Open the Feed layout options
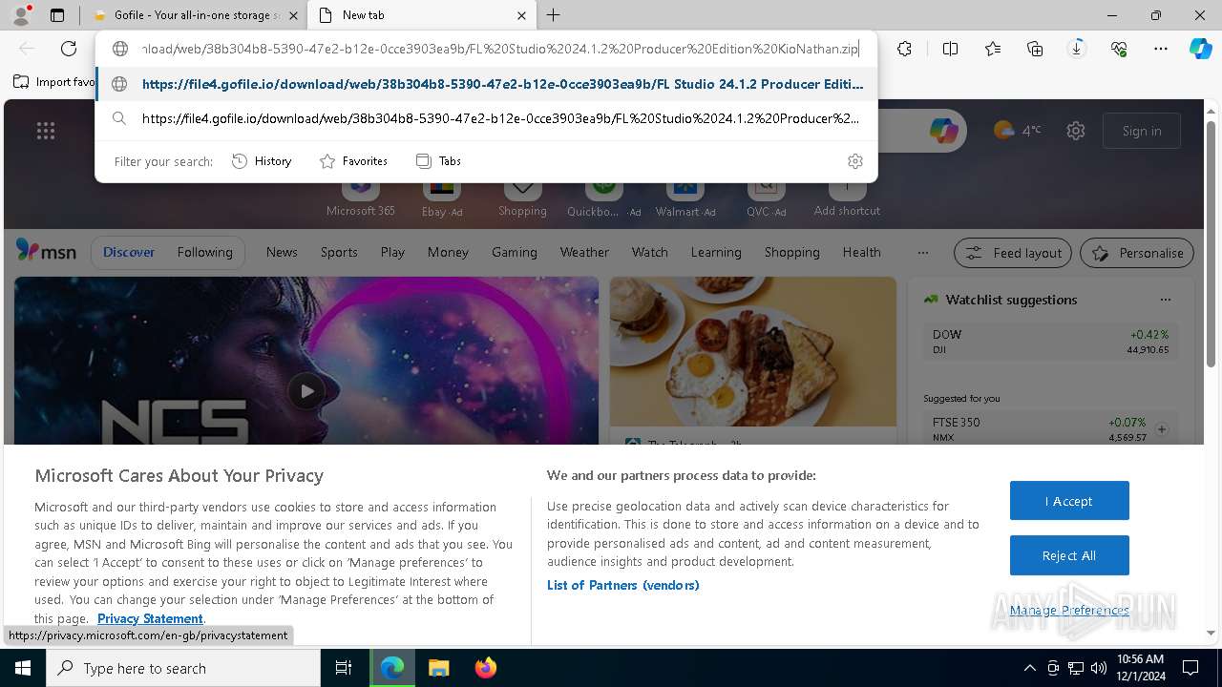 click(x=1013, y=253)
